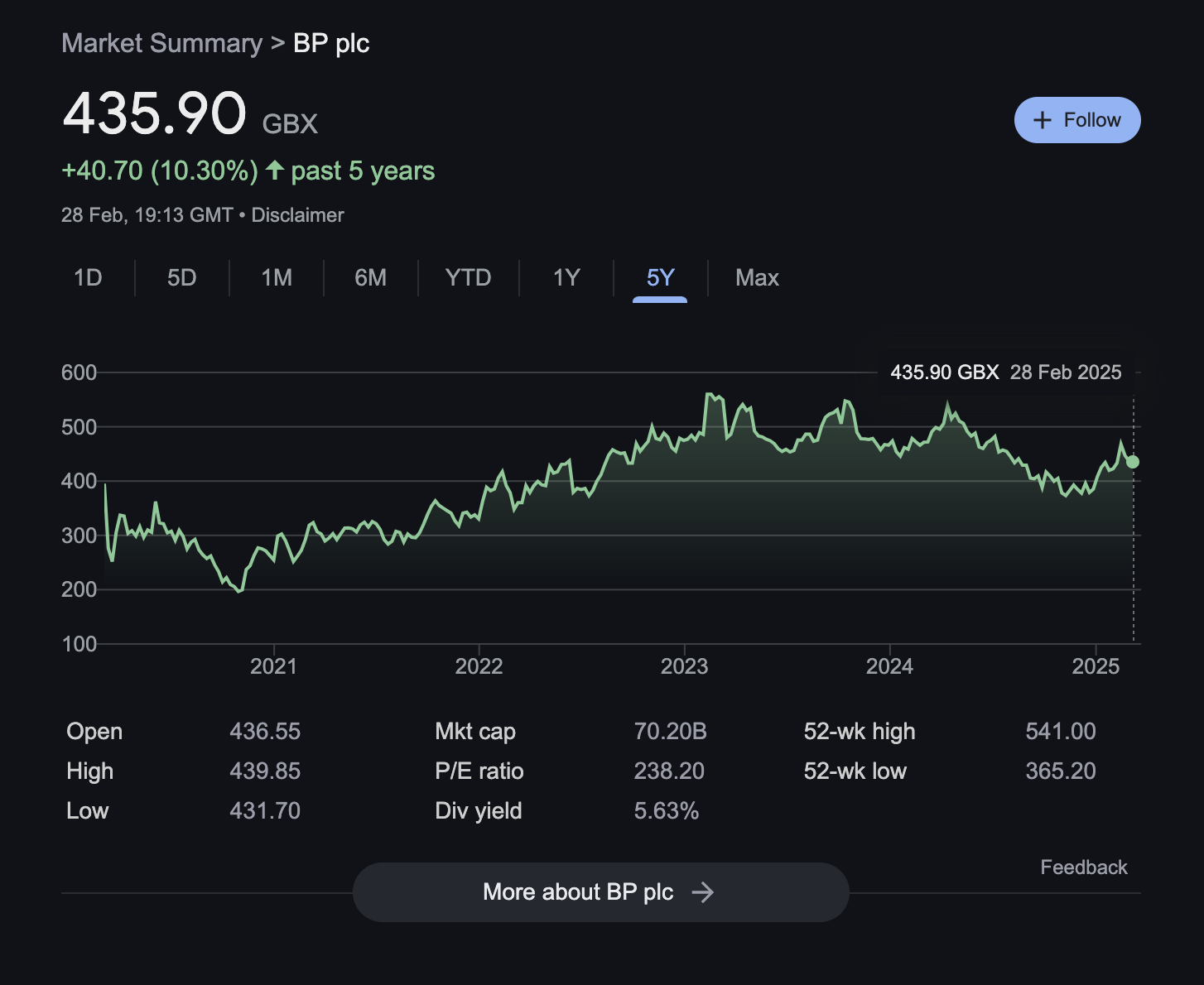Click the 2021 axis label

point(273,666)
